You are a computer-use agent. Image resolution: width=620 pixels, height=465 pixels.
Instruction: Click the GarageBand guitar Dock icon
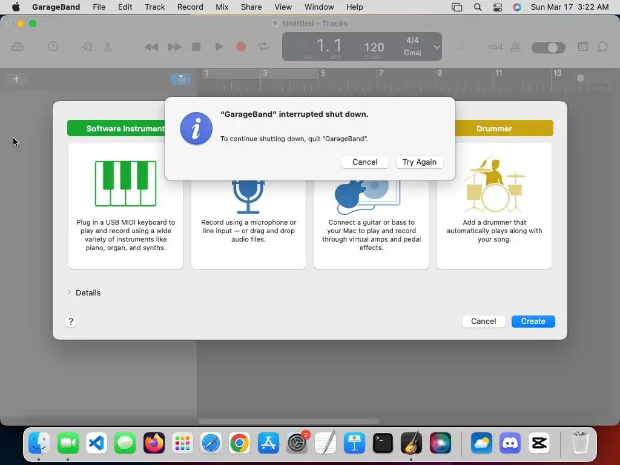pos(411,443)
